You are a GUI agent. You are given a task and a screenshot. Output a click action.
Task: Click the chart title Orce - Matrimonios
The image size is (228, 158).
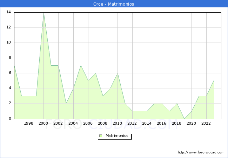coord(114,4)
